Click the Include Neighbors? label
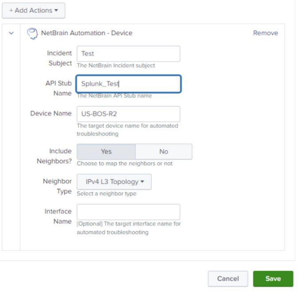The height and width of the screenshot is (292, 298). (54, 156)
